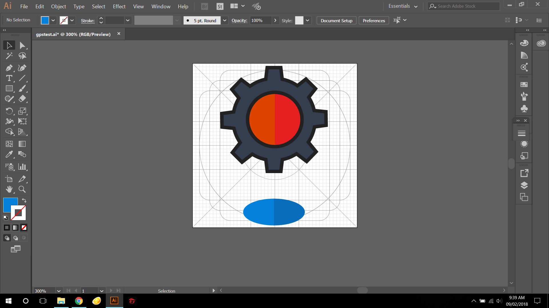Open the Layers panel icon
This screenshot has height=308, width=549.
point(524,185)
